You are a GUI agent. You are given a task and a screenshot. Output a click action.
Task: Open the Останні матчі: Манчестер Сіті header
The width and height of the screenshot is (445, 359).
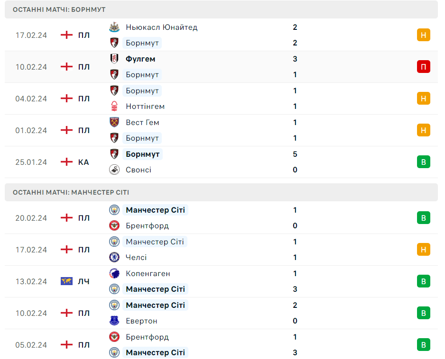(x=71, y=192)
